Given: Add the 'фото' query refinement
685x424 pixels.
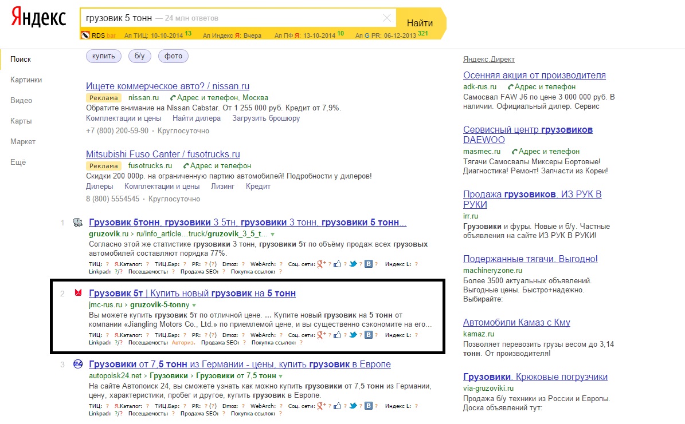Looking at the screenshot, I should click(174, 56).
